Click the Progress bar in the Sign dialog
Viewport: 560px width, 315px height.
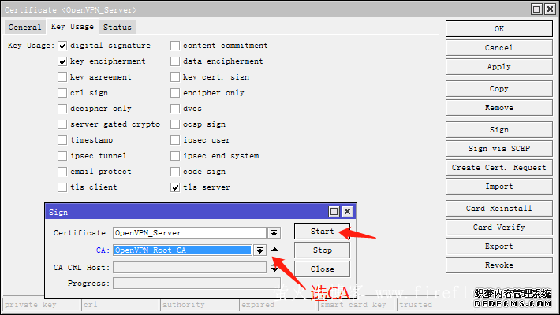pyautogui.click(x=196, y=283)
